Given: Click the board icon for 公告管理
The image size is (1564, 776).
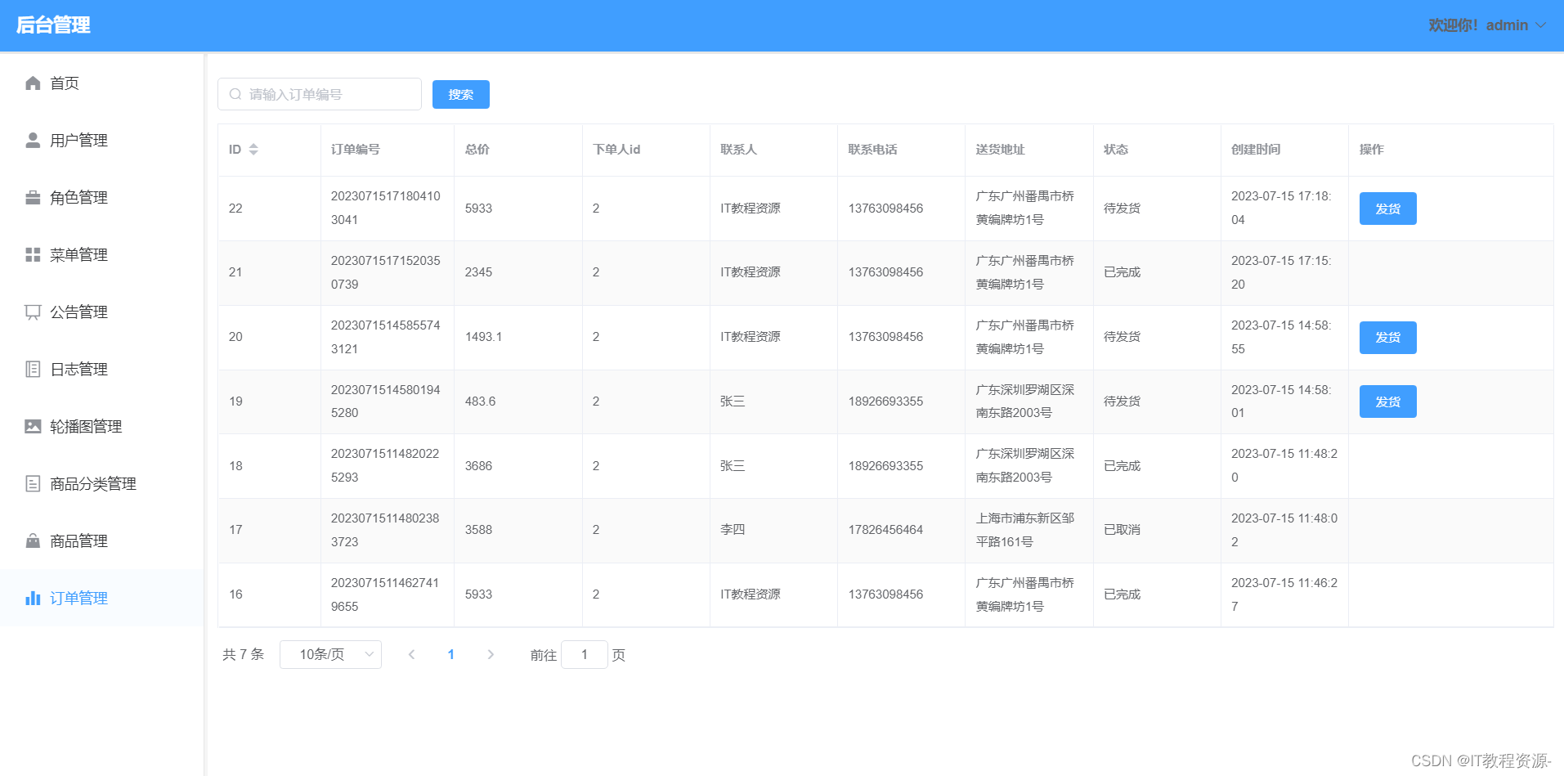Looking at the screenshot, I should tap(33, 312).
